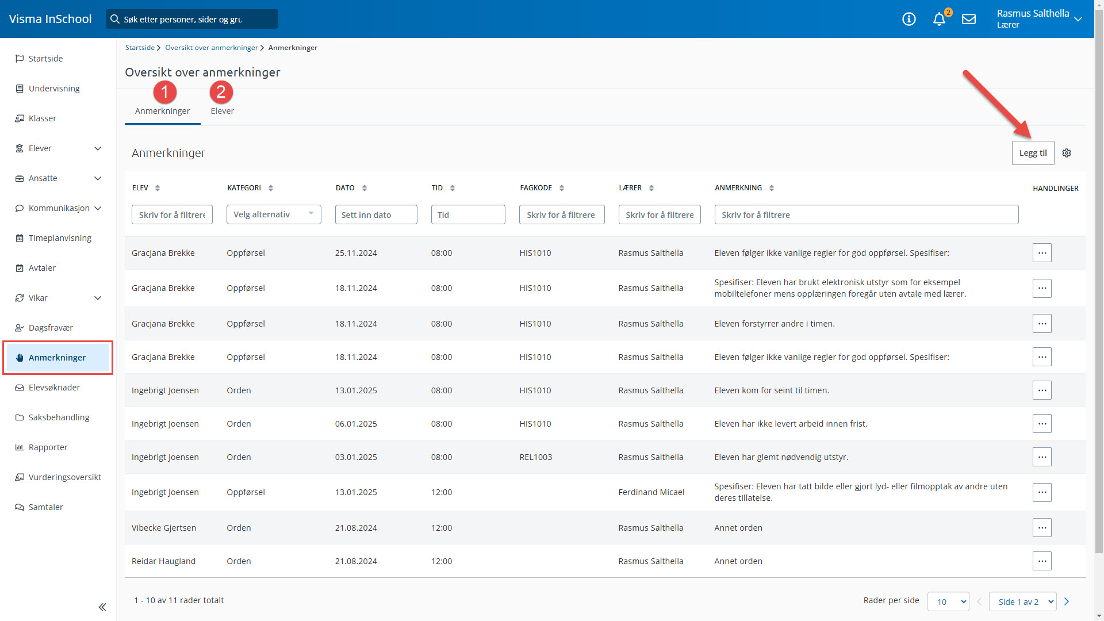Open the rows per page dropdown
This screenshot has height=621, width=1104.
point(948,601)
